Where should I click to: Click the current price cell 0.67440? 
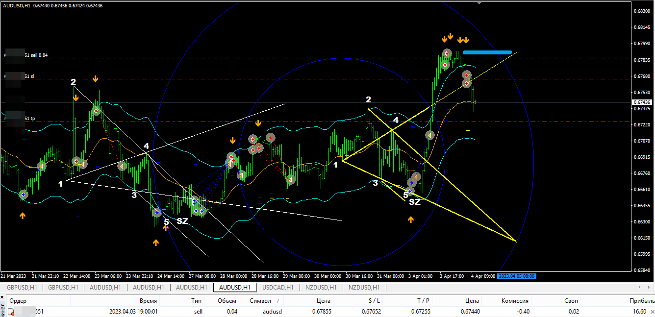click(470, 312)
